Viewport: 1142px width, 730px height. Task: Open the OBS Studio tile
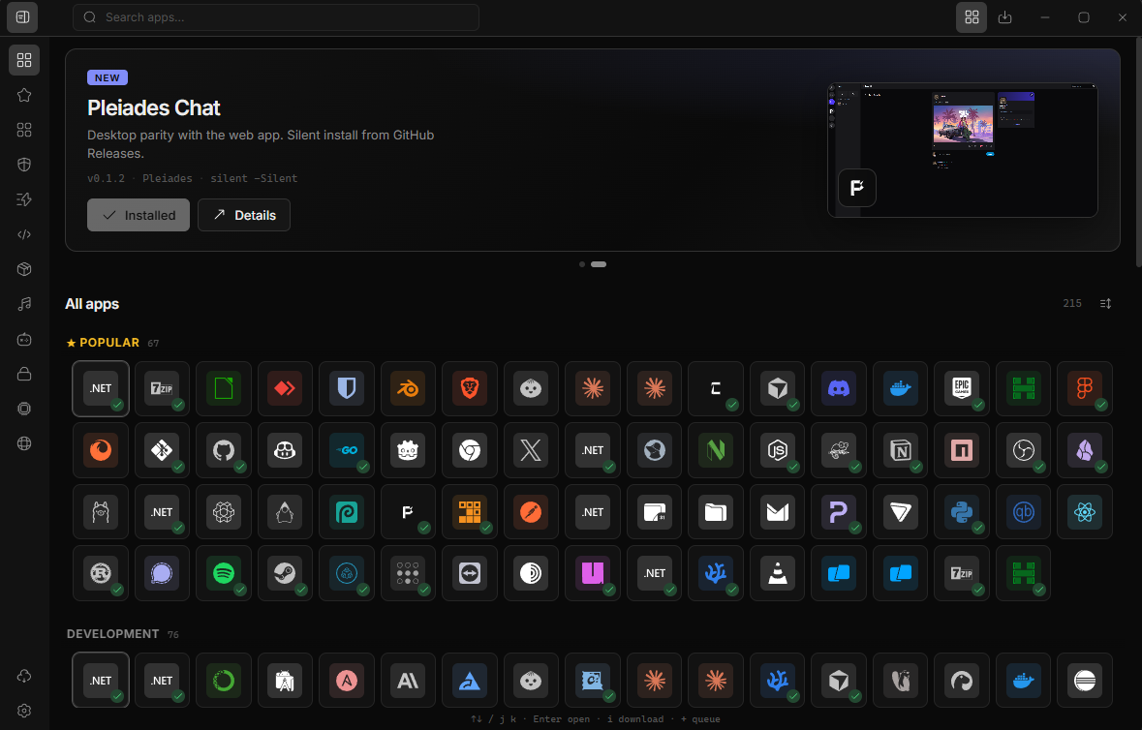tap(1023, 450)
